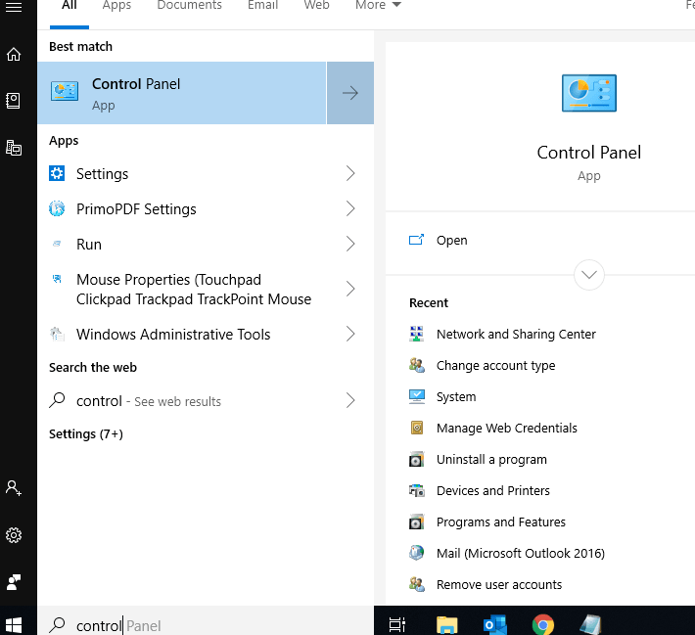The width and height of the screenshot is (695, 635).
Task: Expand the Settings app chevron
Action: click(x=350, y=174)
